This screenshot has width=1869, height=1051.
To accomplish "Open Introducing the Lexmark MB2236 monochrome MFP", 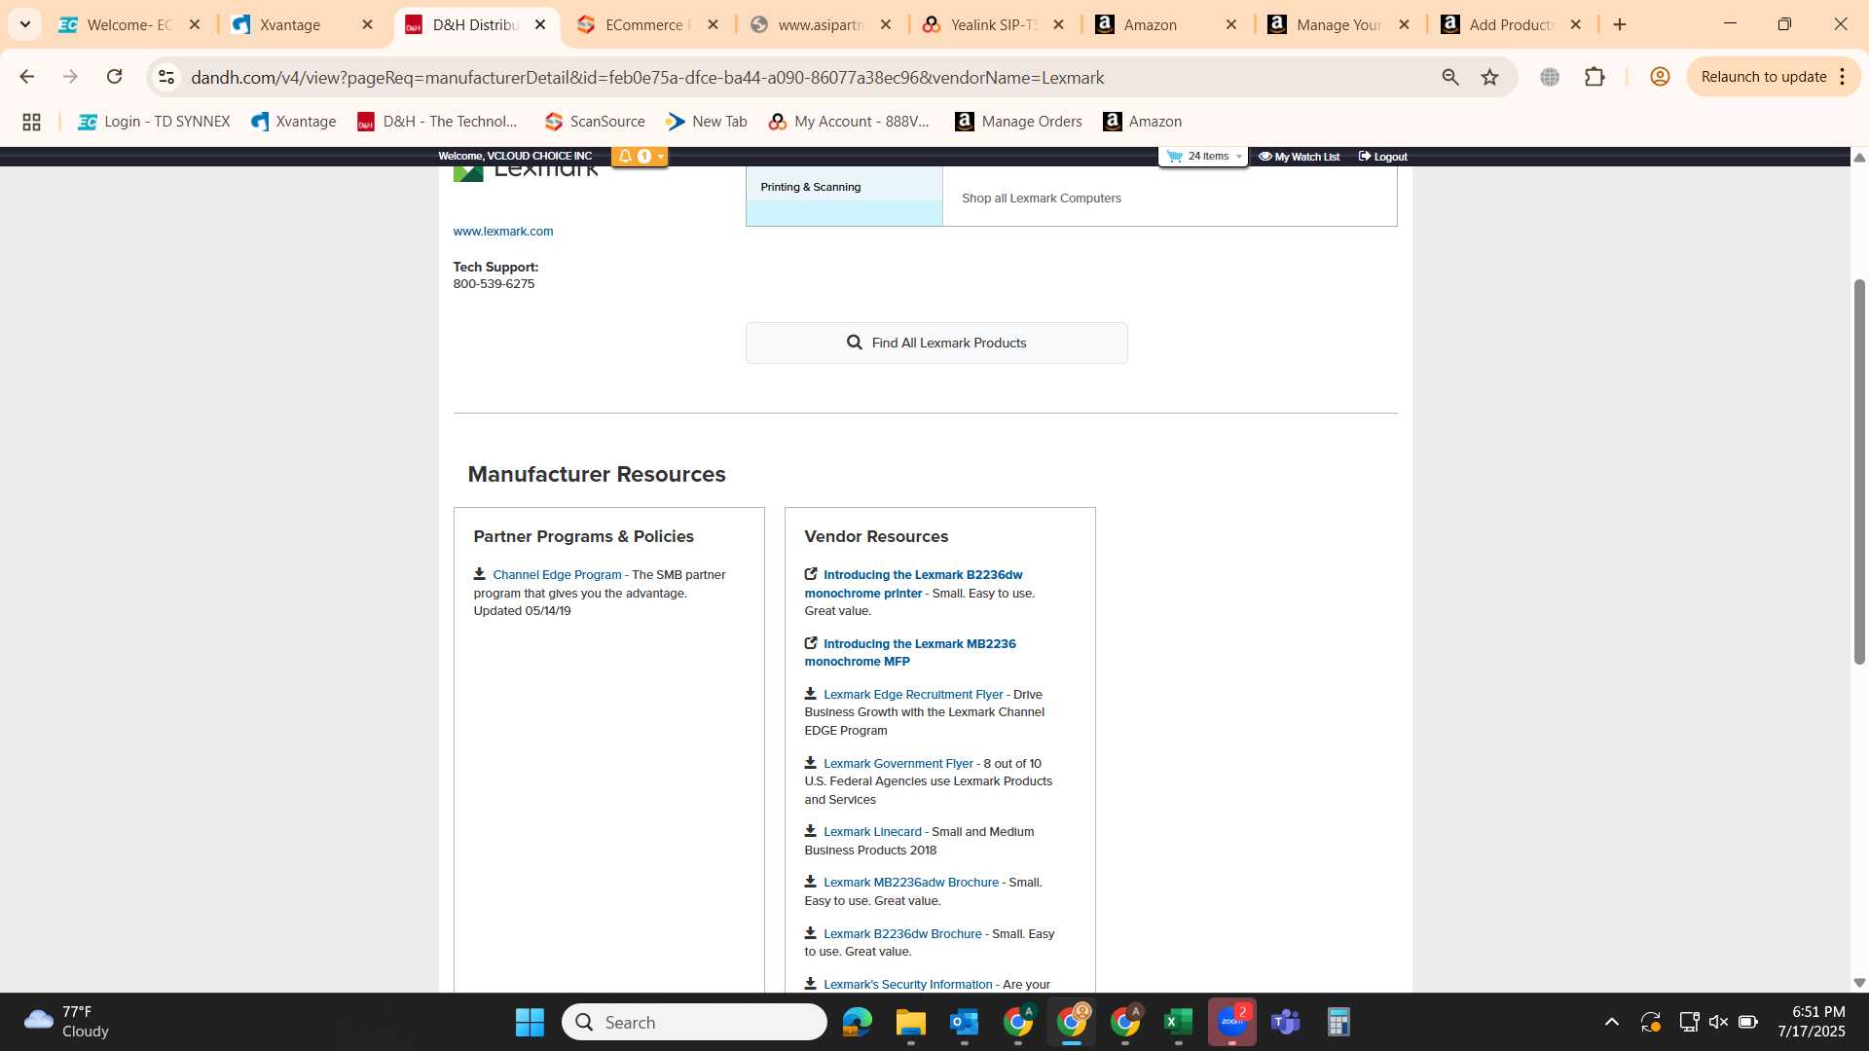I will point(910,652).
